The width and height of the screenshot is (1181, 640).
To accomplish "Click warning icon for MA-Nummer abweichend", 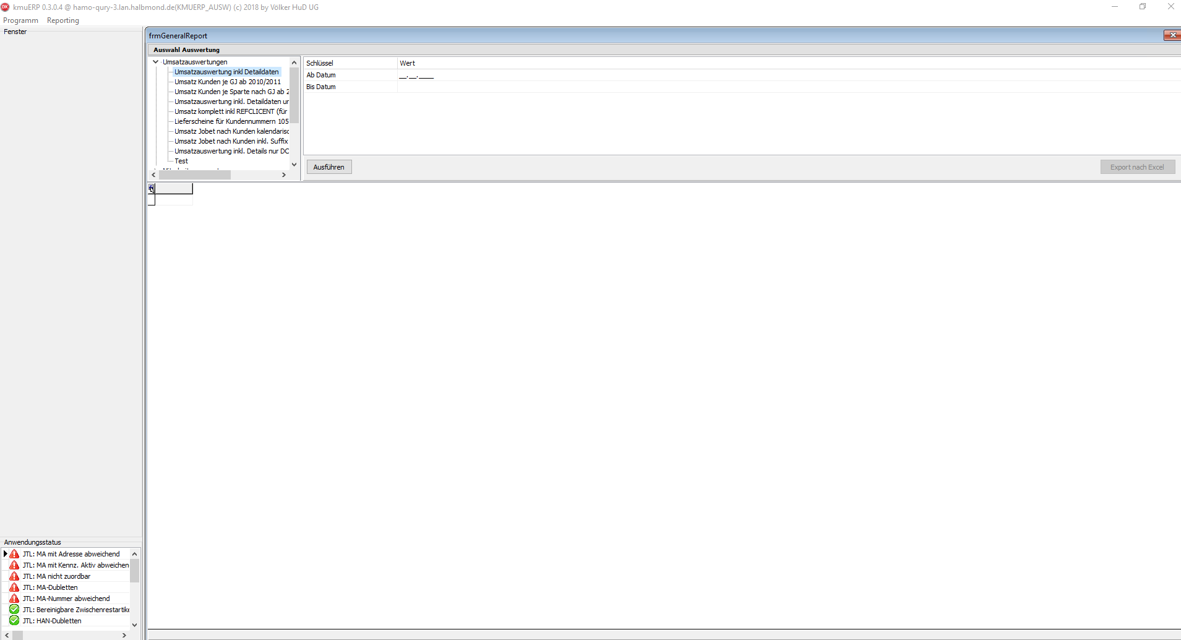I will coord(14,599).
